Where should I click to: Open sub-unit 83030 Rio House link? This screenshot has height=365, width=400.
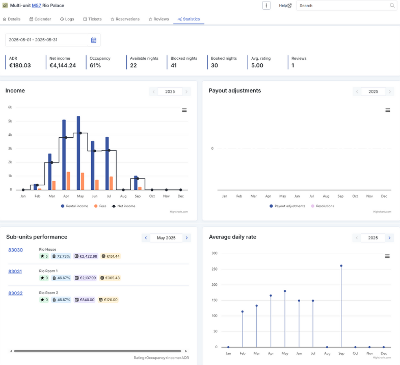point(16,250)
